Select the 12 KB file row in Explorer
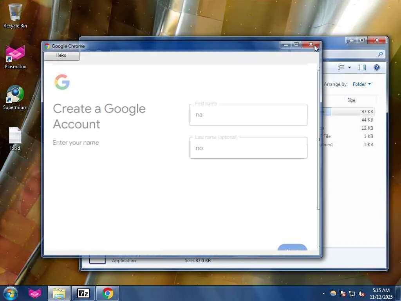 [x=348, y=128]
